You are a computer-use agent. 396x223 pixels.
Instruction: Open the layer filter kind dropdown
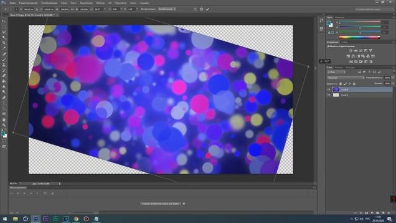click(x=336, y=72)
